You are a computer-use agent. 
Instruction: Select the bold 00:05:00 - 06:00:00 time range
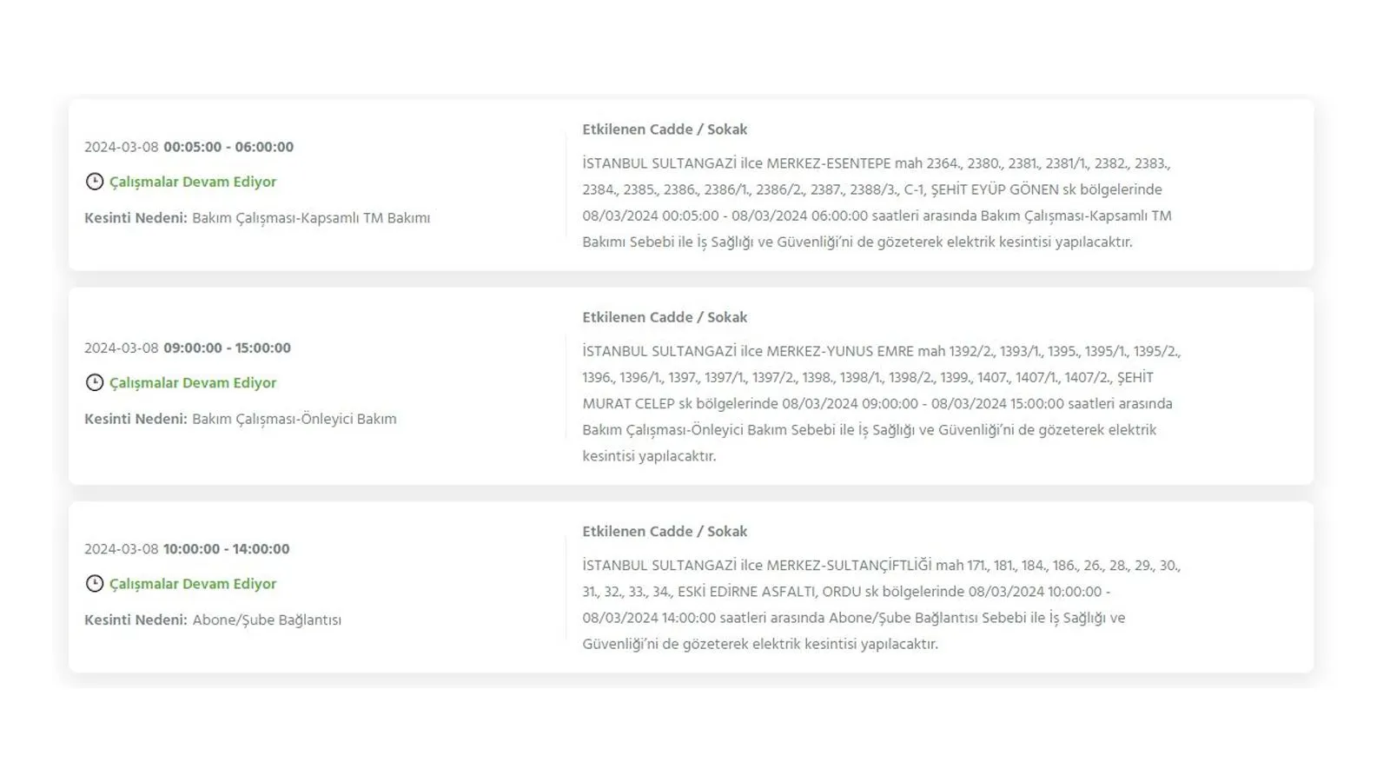[x=228, y=147]
